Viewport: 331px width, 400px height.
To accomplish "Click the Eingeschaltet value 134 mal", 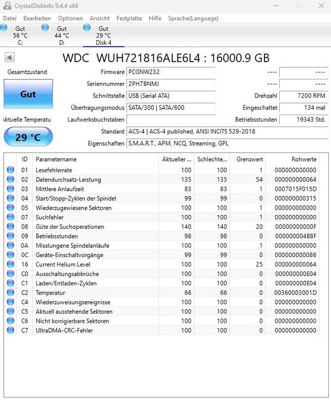I will pos(304,108).
